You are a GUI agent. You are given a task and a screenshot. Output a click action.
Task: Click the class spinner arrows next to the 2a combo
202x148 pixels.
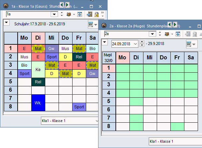(160, 34)
